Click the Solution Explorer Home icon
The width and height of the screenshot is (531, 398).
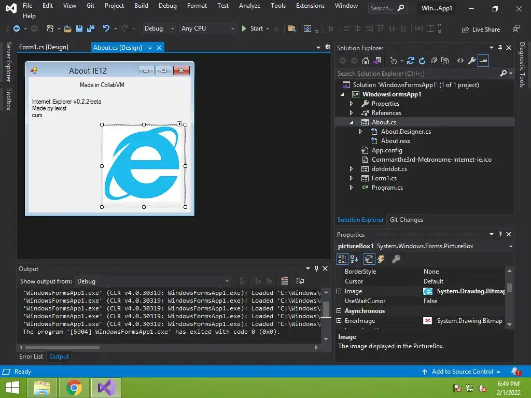(366, 61)
